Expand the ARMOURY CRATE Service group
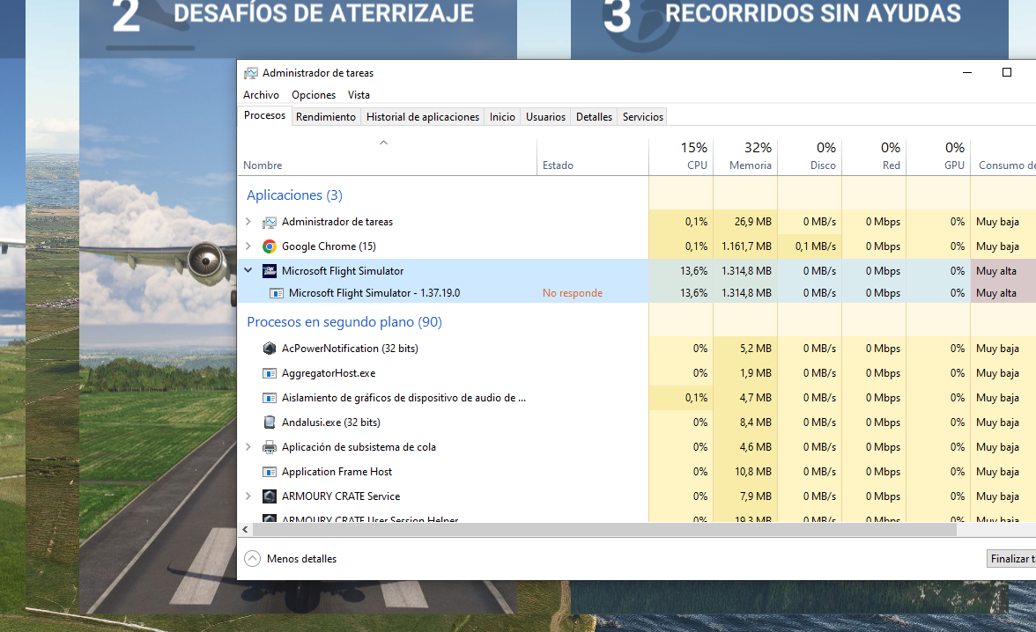The image size is (1036, 632). coord(248,496)
